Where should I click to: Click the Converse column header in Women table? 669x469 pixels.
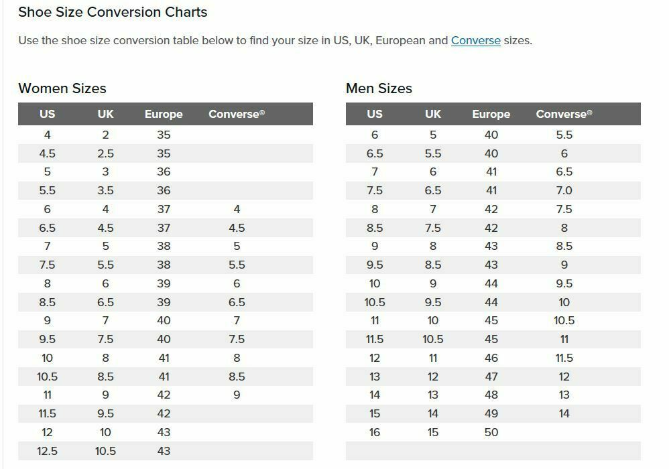point(237,114)
